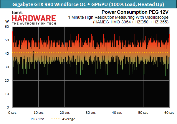Screen dimensions: 177x124
Task: Click the yellow dotted Average legend marker
Action: point(56,119)
